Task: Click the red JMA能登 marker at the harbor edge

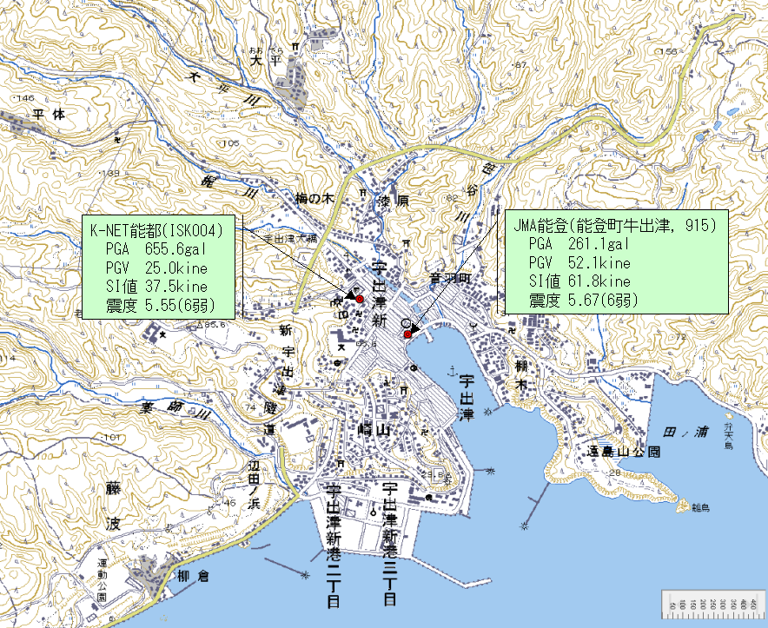Action: [x=407, y=334]
